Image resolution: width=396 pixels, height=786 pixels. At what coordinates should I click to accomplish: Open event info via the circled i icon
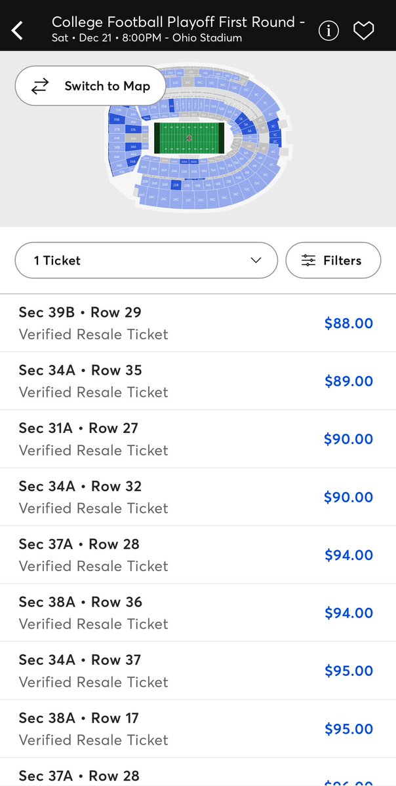(328, 30)
